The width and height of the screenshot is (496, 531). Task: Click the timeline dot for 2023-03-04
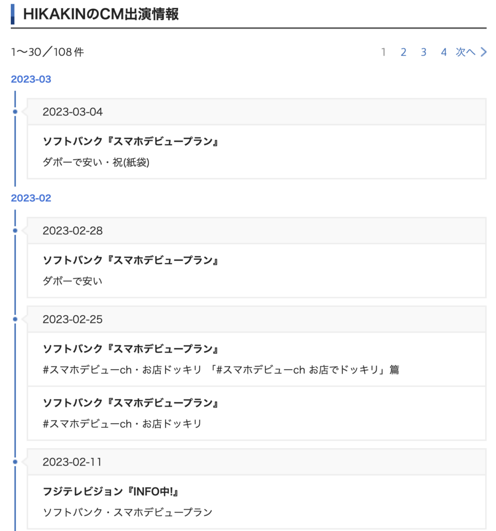tap(15, 112)
